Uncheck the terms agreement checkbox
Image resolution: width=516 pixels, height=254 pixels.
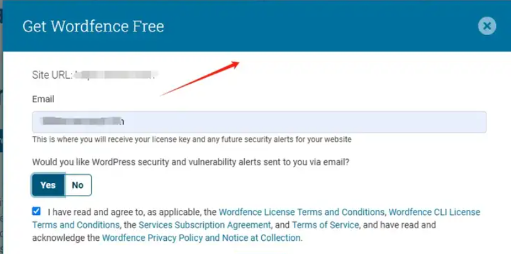pos(36,211)
